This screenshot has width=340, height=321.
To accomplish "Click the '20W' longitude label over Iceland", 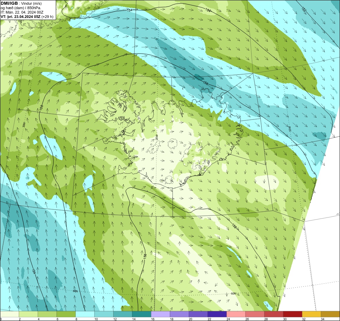I will pos(156,137).
